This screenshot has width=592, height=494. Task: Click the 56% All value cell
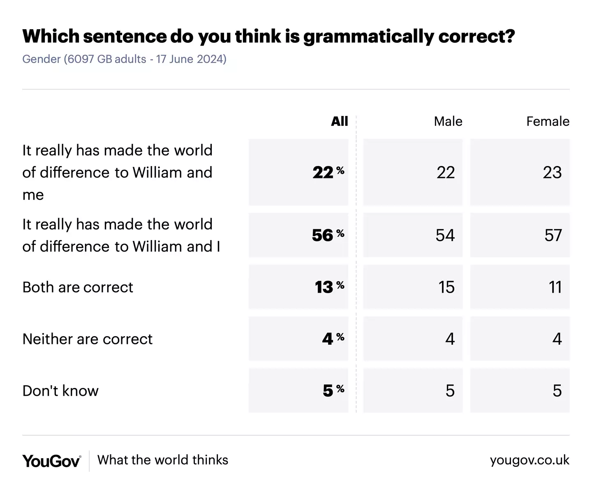click(x=299, y=235)
